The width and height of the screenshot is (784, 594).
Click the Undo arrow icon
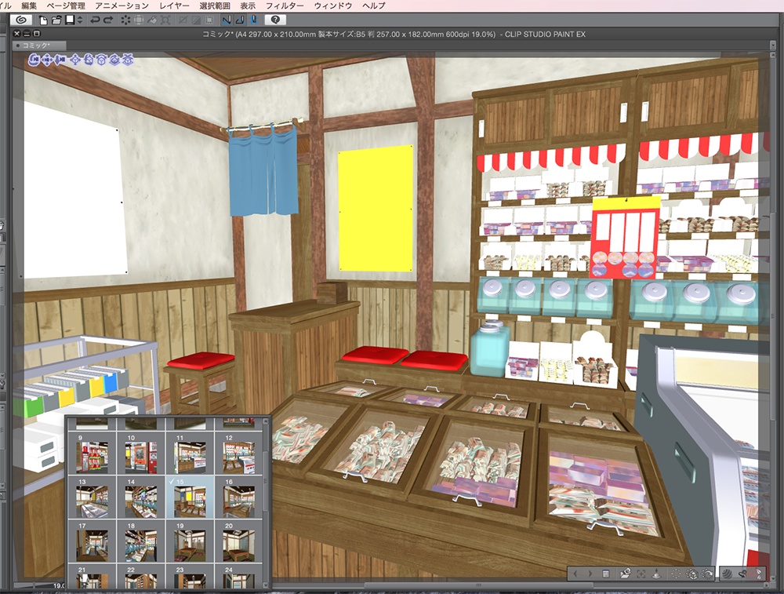[93, 20]
